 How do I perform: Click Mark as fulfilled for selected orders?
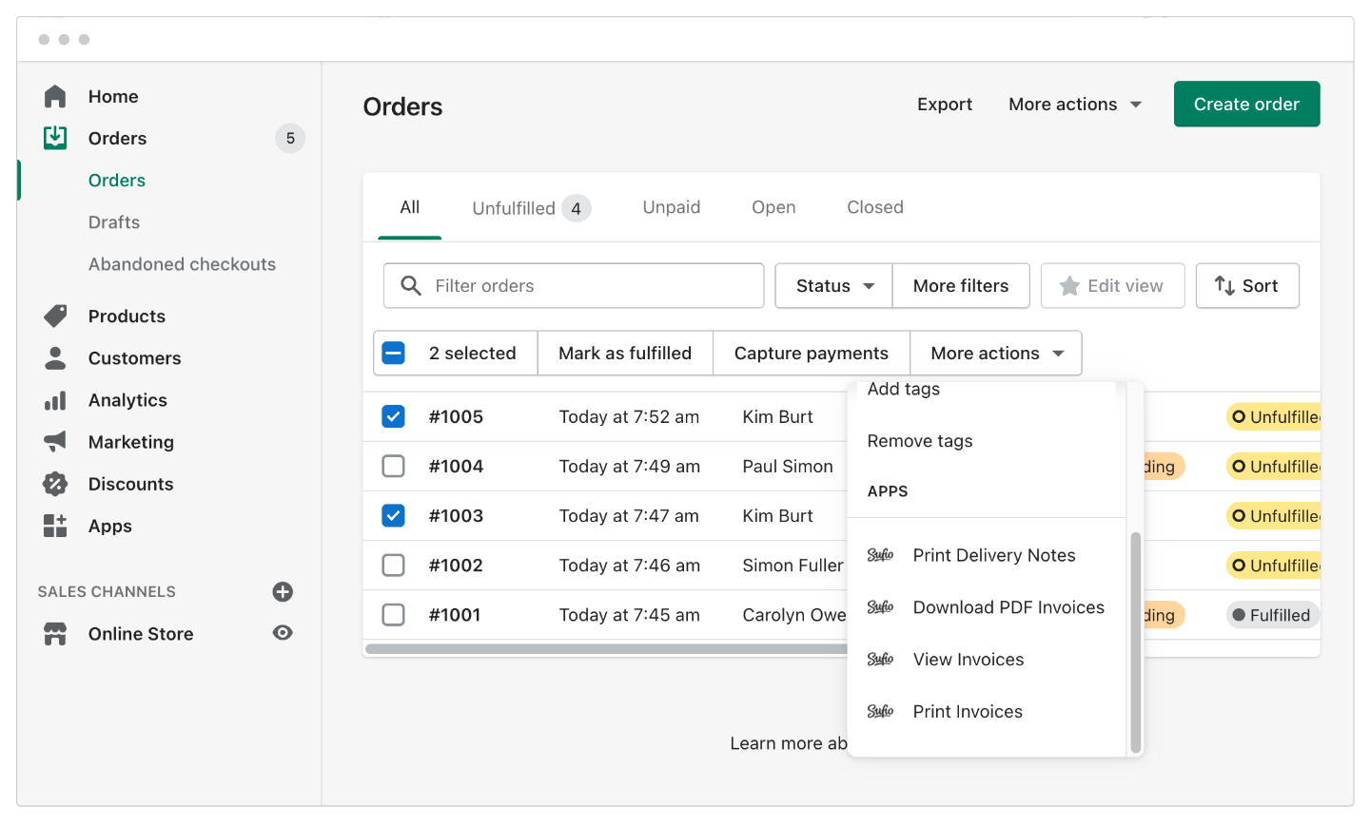tap(624, 353)
